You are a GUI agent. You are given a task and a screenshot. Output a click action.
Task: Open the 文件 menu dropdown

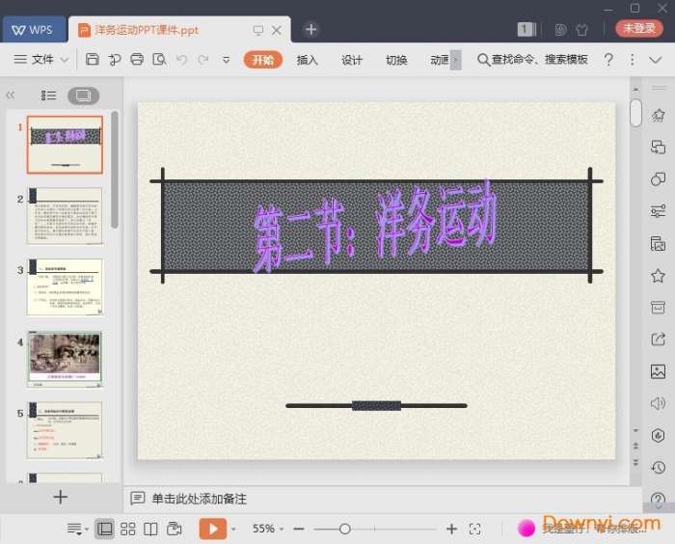(41, 60)
